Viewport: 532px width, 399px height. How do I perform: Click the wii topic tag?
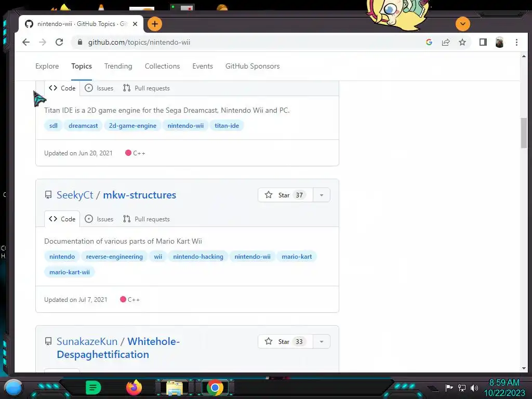pos(158,257)
